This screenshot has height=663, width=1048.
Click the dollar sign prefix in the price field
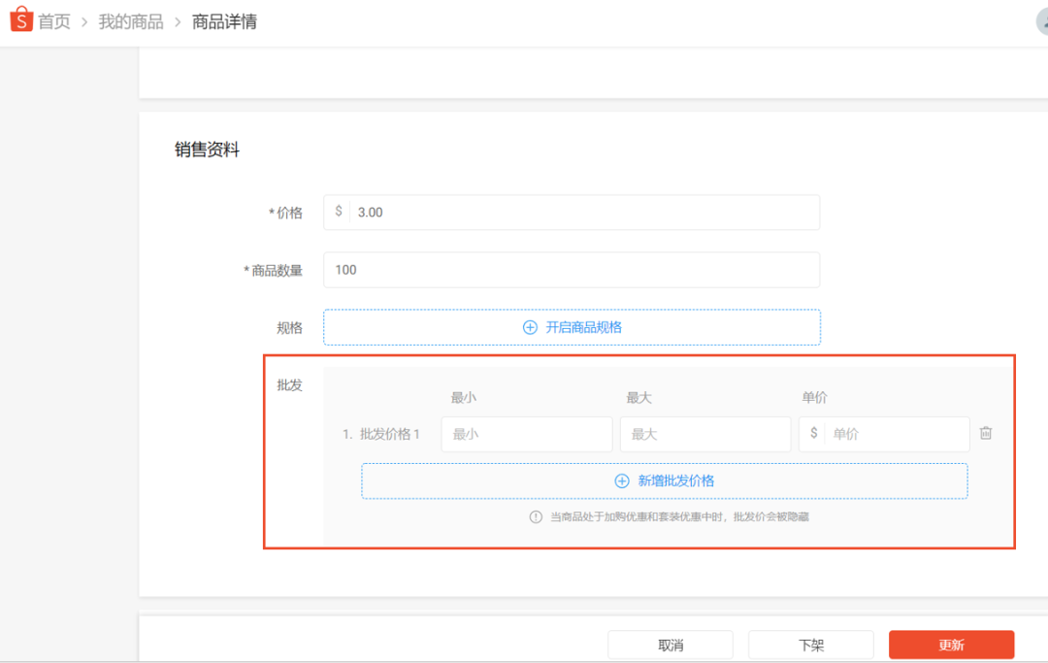click(337, 212)
